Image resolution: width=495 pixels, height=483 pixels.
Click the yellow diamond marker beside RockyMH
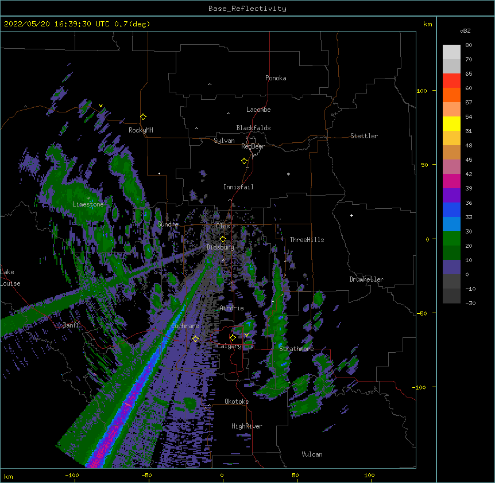[144, 117]
